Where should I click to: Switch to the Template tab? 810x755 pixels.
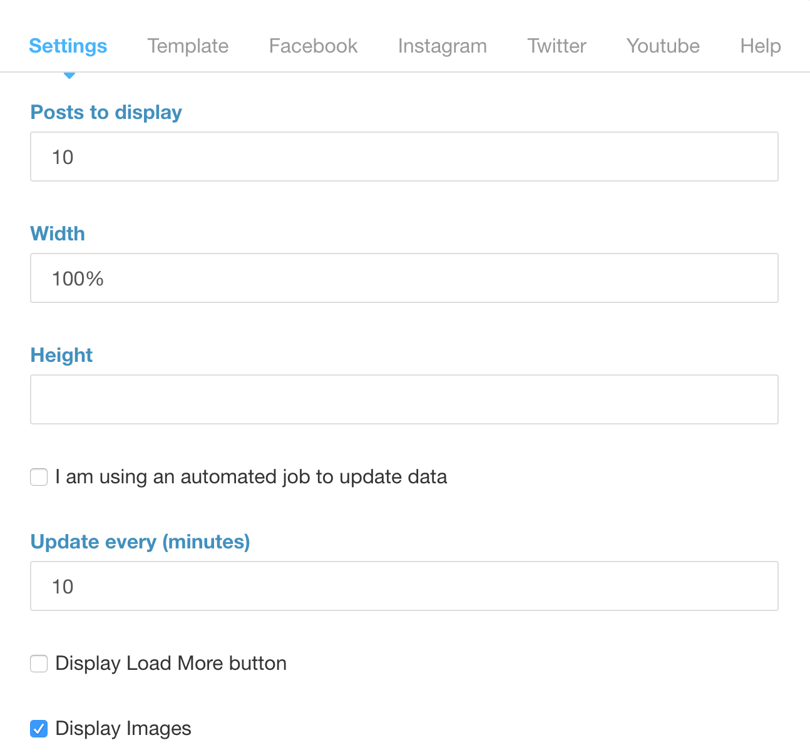188,46
